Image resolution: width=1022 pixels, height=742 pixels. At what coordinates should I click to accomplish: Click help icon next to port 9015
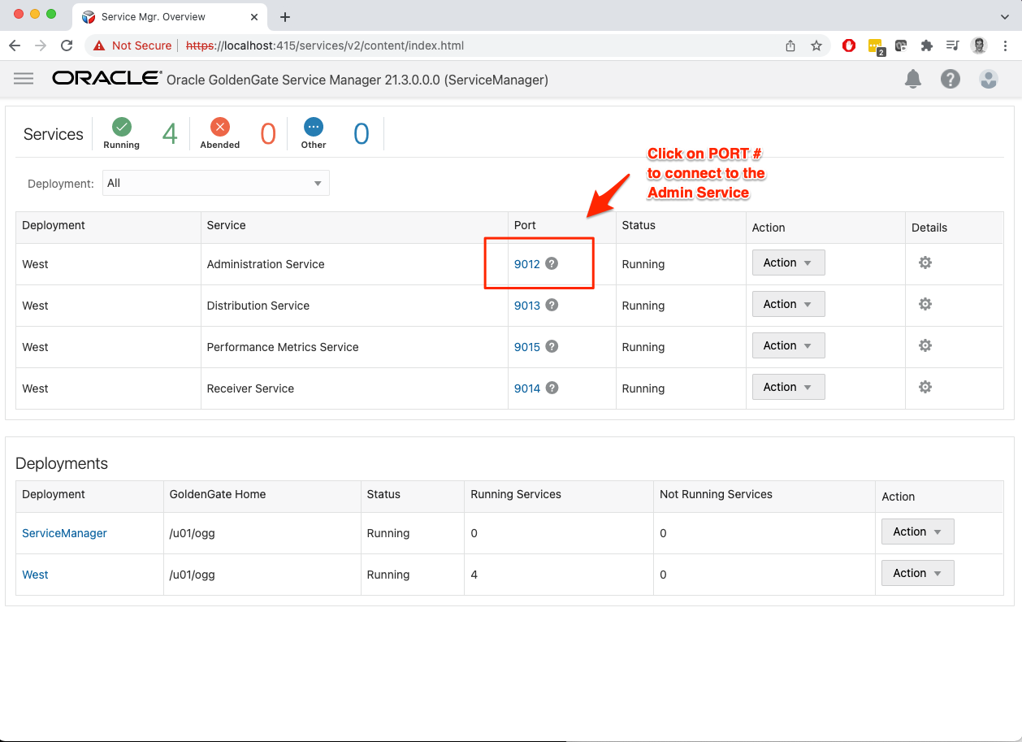pyautogui.click(x=552, y=346)
